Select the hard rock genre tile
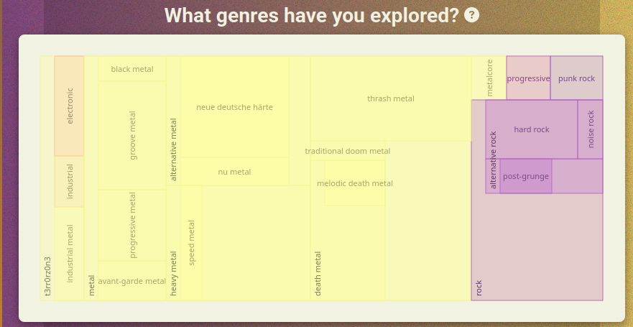633x327 pixels. tap(532, 129)
